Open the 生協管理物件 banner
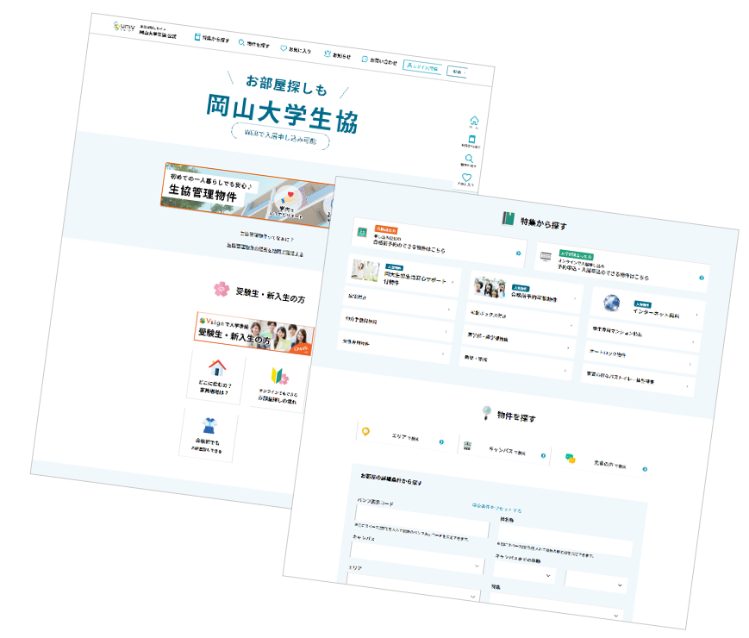This screenshot has height=638, width=749. 247,195
